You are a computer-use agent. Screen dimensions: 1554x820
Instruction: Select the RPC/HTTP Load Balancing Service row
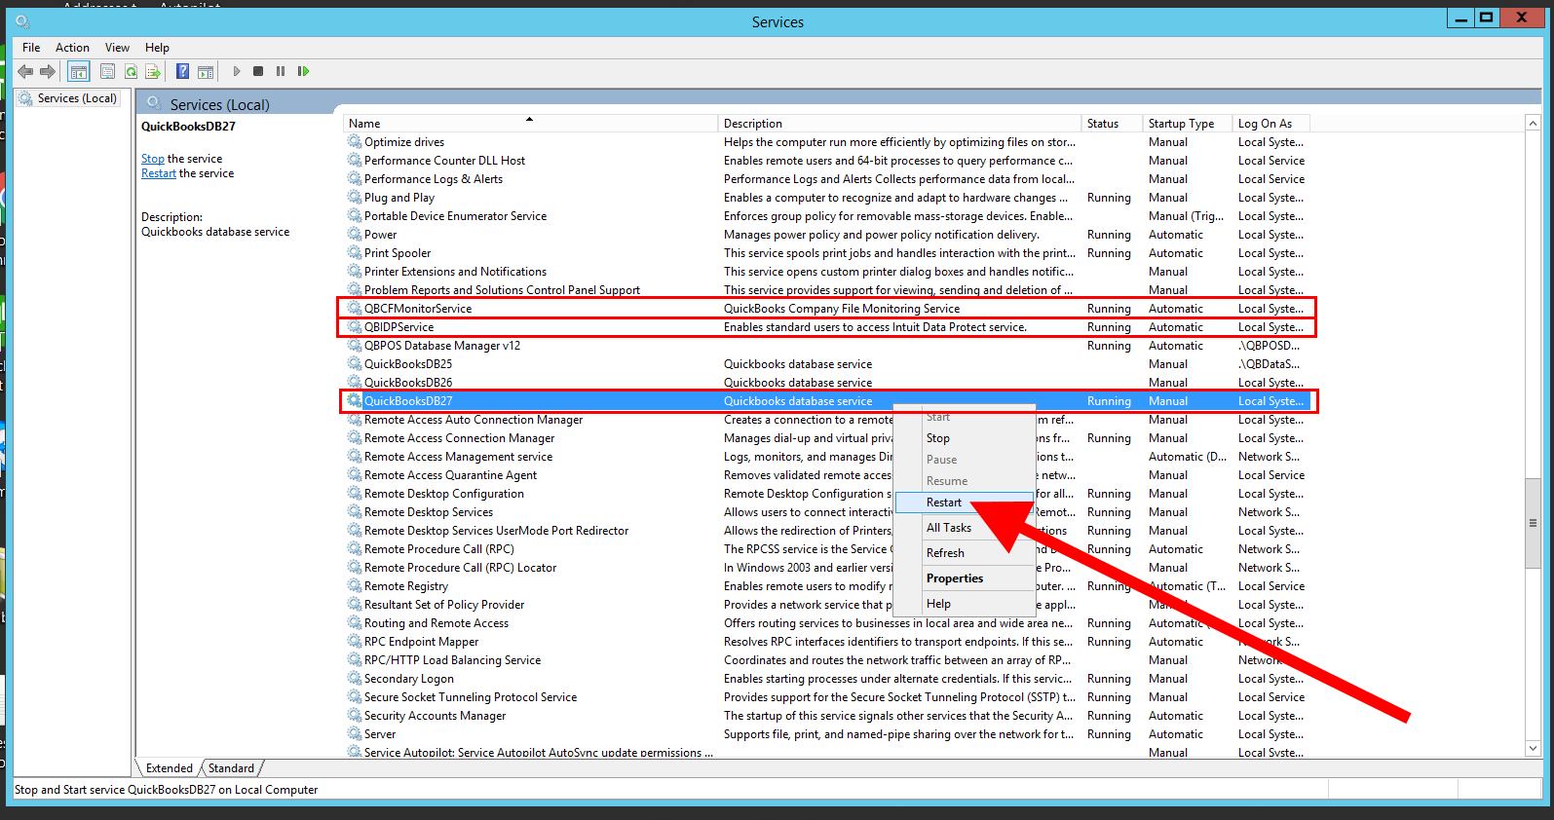coord(828,660)
